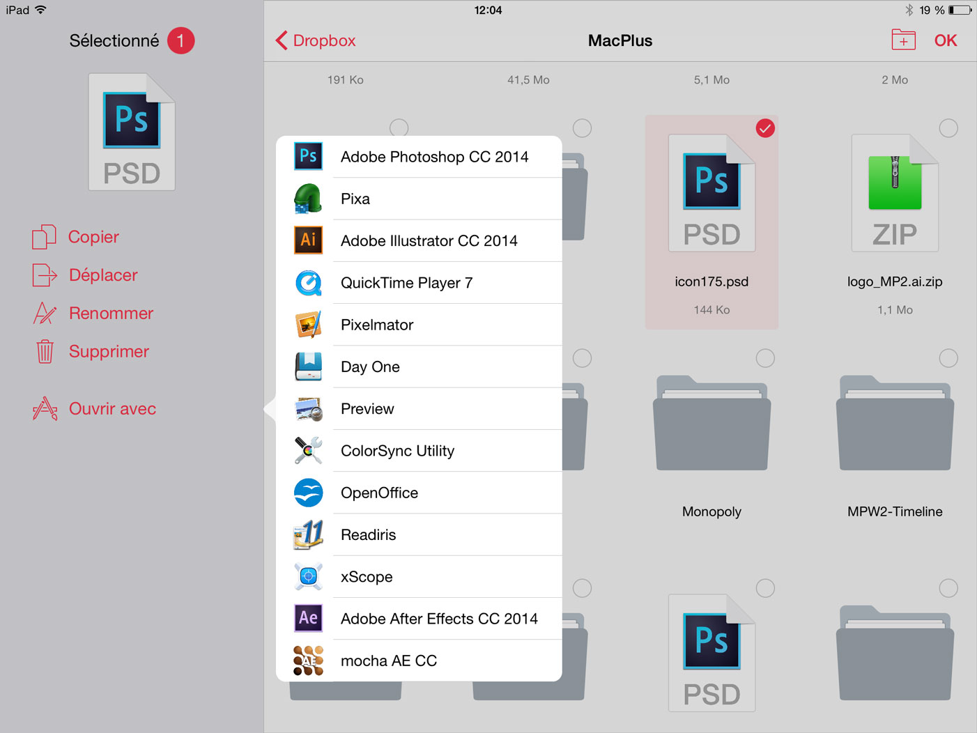Click the Déplacer move icon
This screenshot has height=733, width=977.
pos(45,275)
